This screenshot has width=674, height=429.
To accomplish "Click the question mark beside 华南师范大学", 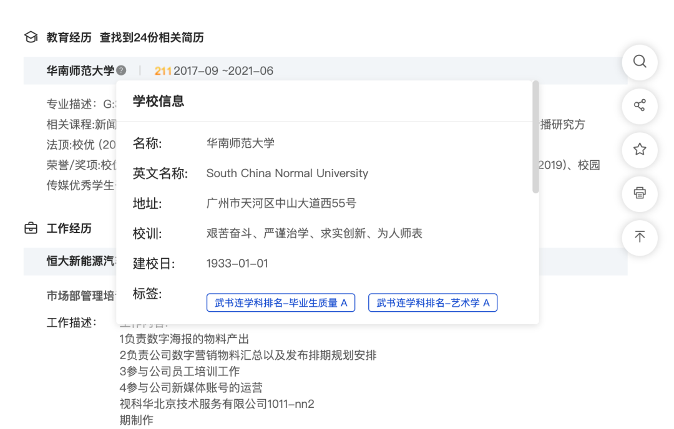I will pos(122,70).
